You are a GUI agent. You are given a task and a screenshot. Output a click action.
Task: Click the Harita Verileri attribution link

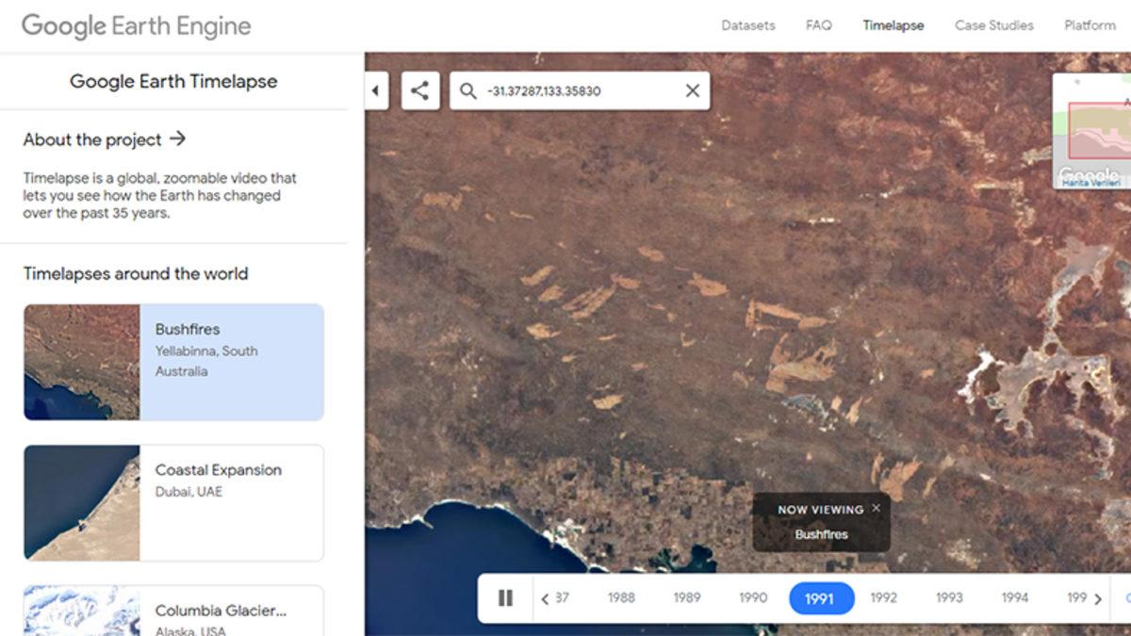pos(1093,184)
